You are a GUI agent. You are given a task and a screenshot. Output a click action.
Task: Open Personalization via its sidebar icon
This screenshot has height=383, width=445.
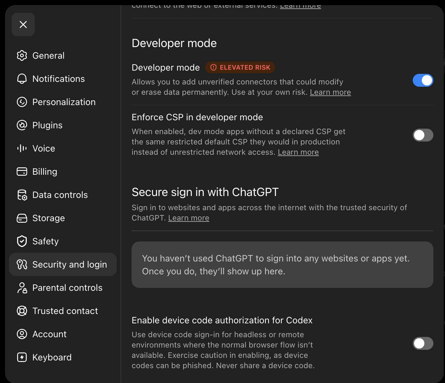22,102
